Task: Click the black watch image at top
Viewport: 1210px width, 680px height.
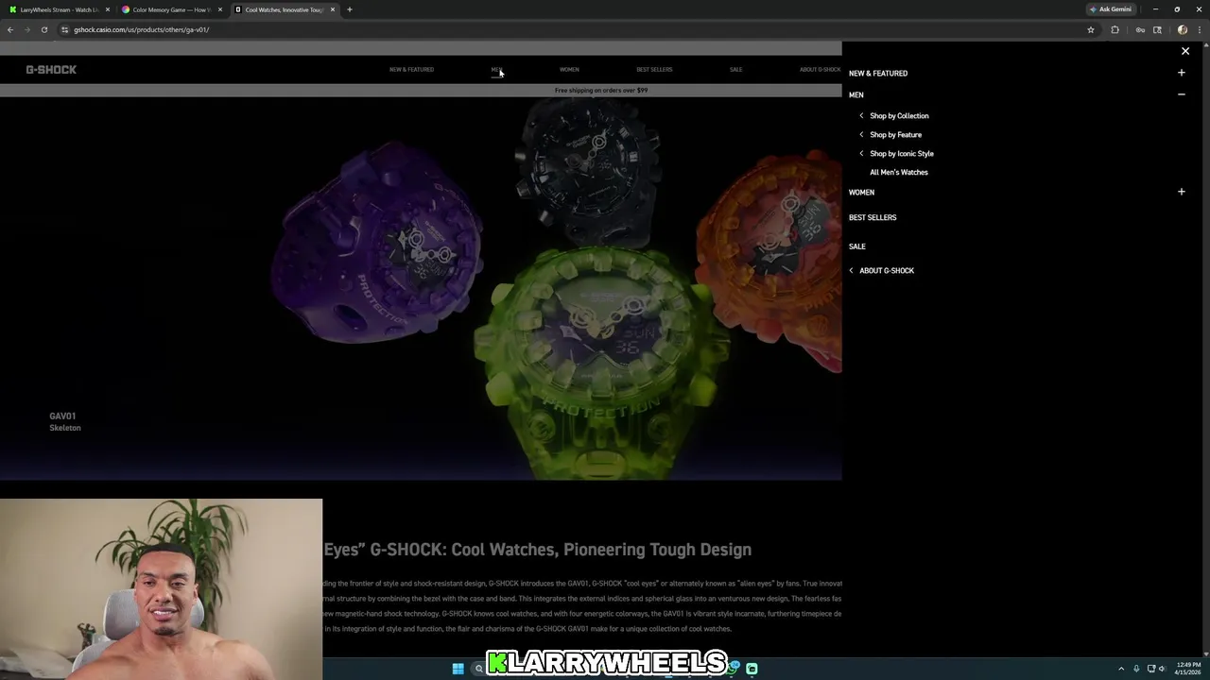Action: click(x=588, y=170)
